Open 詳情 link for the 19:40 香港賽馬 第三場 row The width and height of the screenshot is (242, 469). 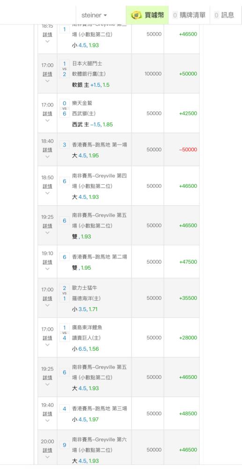[47, 414]
